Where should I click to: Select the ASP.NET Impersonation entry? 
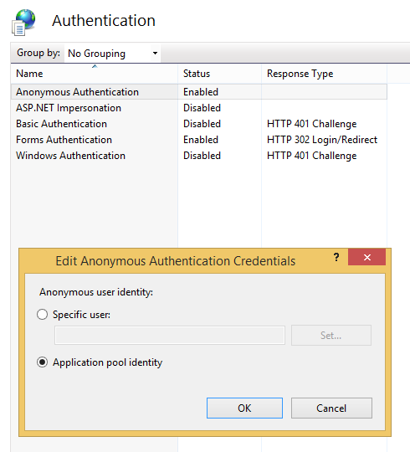69,108
